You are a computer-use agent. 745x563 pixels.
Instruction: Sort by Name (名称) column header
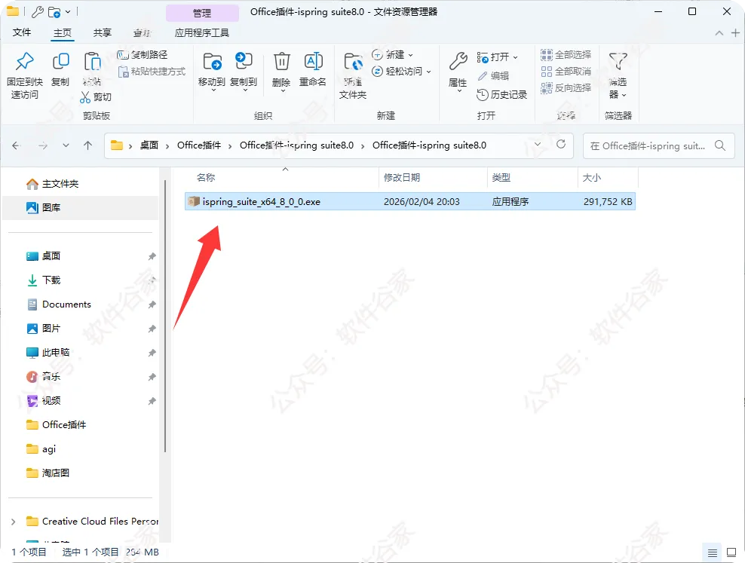pyautogui.click(x=206, y=178)
